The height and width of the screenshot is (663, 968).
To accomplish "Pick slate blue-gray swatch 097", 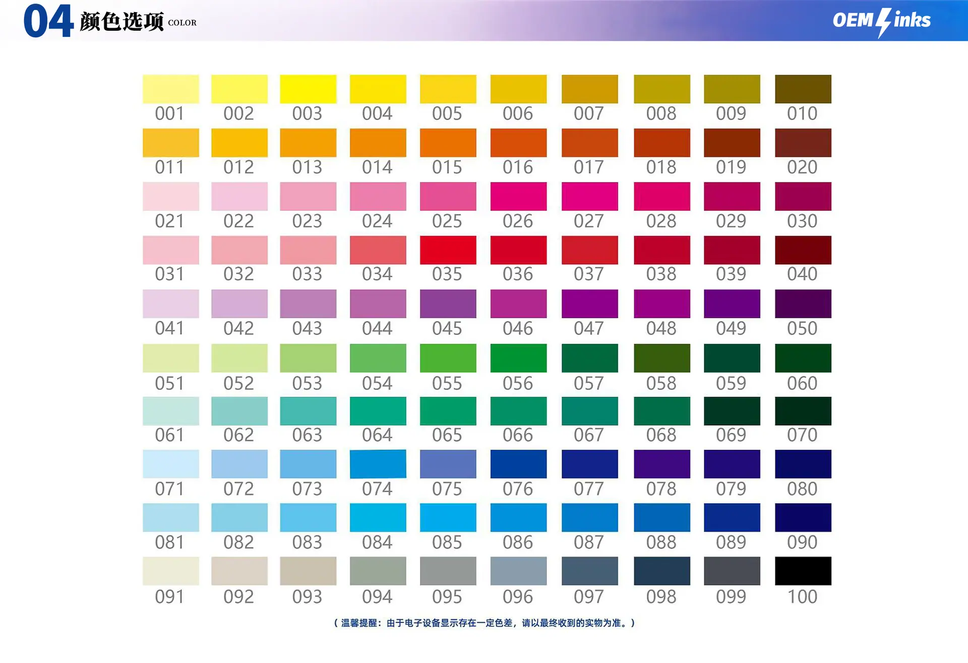I will pos(589,571).
